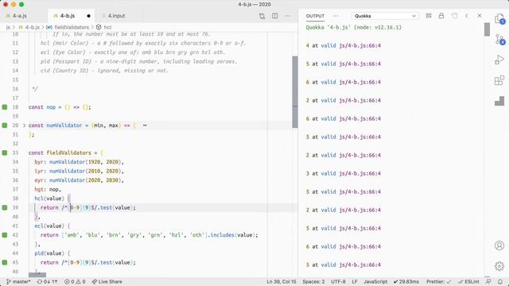This screenshot has width=509, height=286.
Task: Toggle output scroll lock
Action: (441, 16)
